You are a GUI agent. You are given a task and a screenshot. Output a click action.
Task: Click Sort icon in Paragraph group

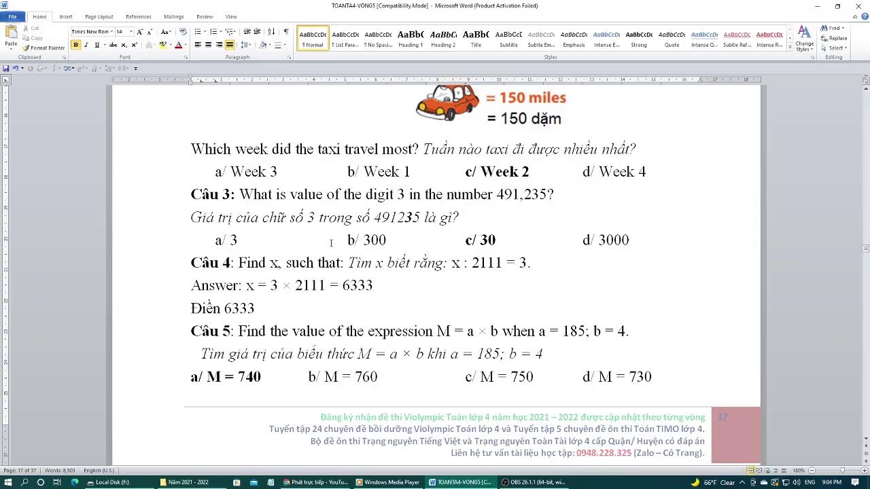click(x=271, y=32)
